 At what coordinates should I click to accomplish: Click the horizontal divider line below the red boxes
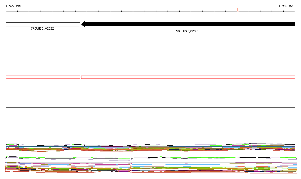150,107
